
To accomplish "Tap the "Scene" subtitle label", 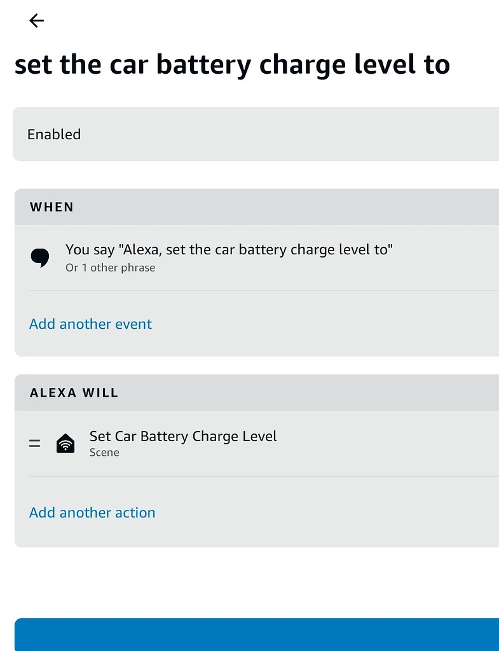I will [104, 452].
